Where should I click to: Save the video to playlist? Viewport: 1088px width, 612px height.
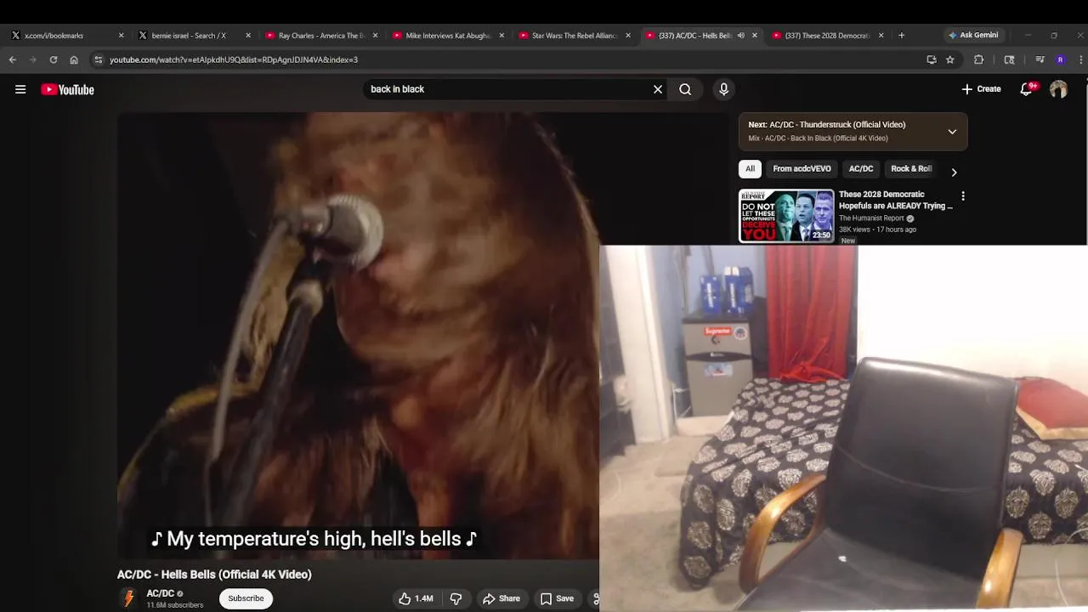557,598
